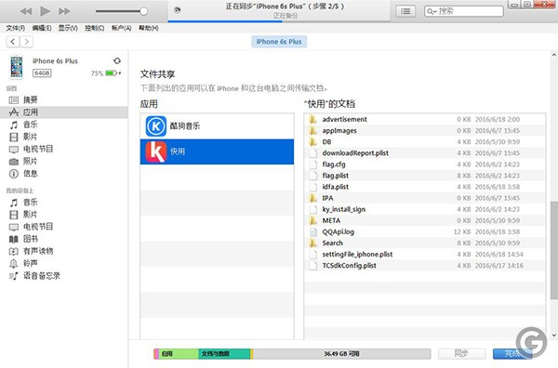Viewport: 558px width, 368px height.
Task: Select the appImages folder
Action: (x=425, y=131)
